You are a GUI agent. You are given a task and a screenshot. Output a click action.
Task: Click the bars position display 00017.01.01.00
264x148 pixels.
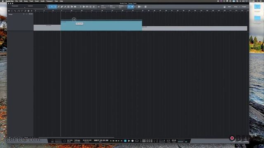(x=101, y=140)
